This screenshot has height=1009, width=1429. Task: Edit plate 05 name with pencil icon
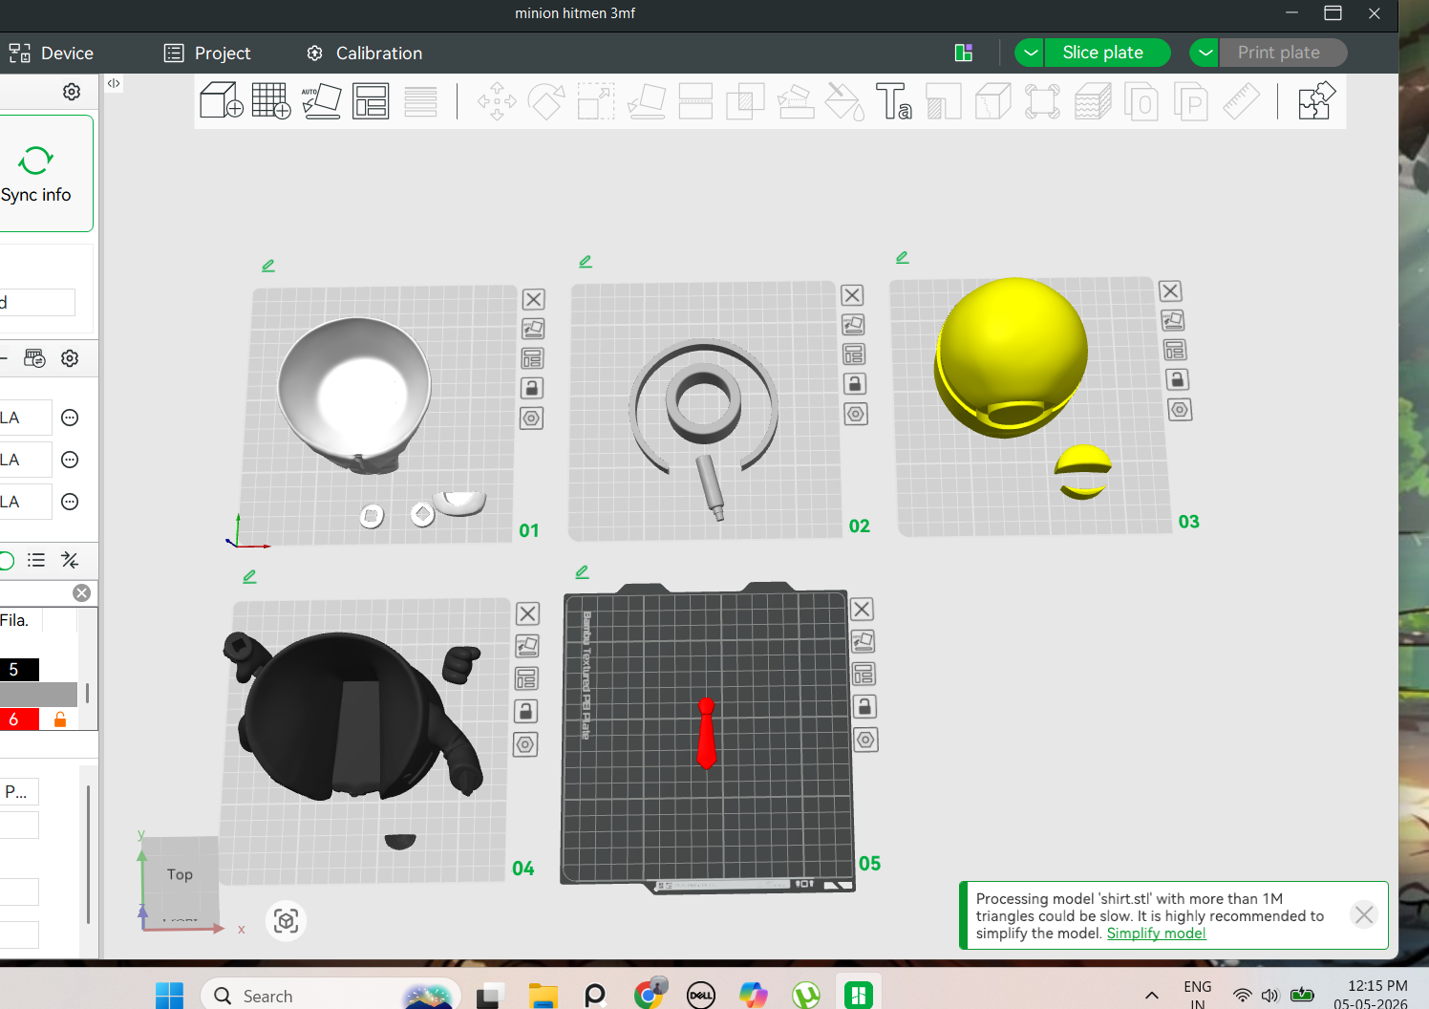click(x=582, y=571)
